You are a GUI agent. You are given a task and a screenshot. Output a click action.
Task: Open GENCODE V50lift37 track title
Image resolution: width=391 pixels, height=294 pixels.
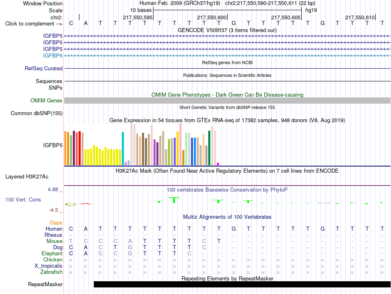227,30
